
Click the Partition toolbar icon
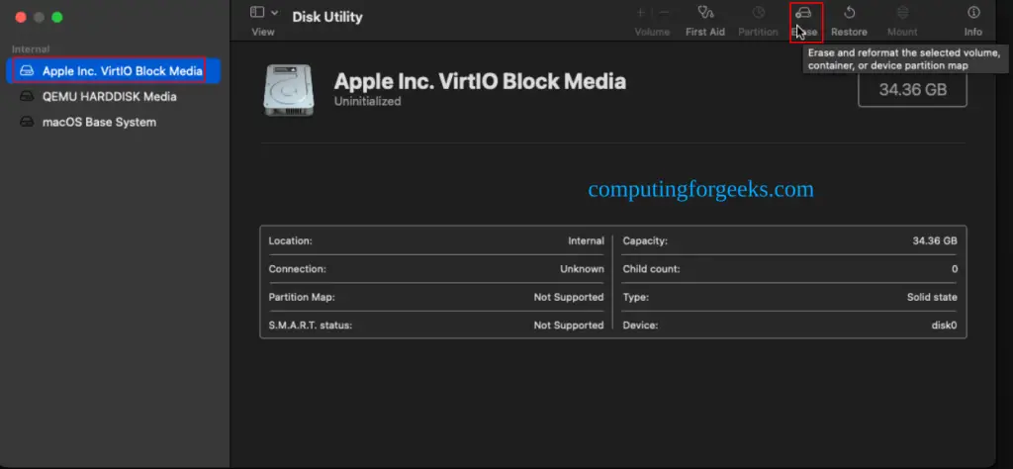pyautogui.click(x=759, y=12)
